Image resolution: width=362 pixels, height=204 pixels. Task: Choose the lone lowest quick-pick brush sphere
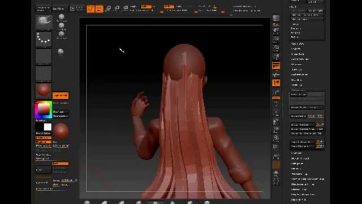[61, 52]
